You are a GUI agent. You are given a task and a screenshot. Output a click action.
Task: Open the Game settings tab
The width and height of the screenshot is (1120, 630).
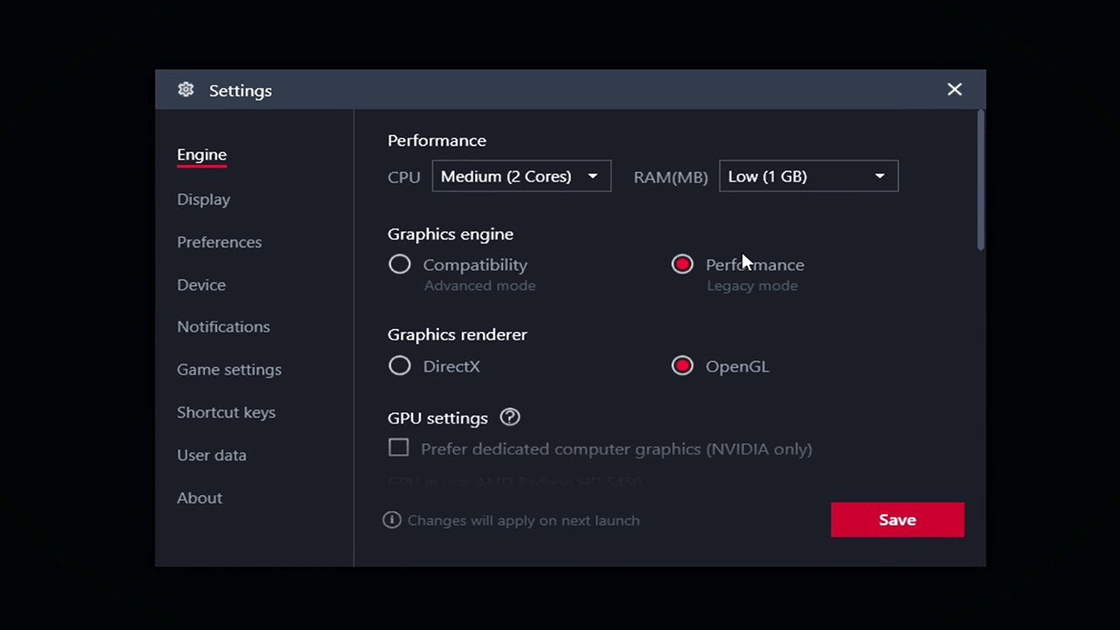coord(229,370)
